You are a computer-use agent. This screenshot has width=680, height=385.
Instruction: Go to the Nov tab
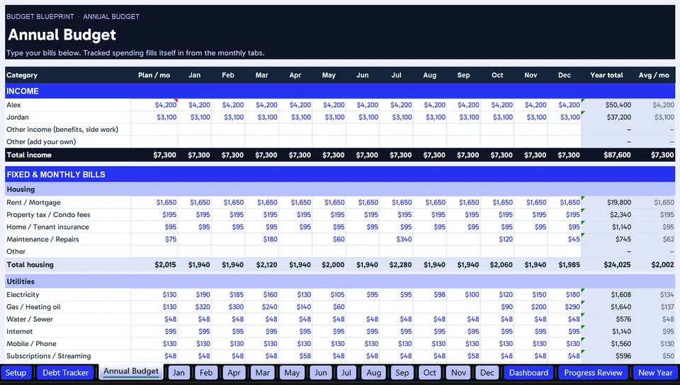(458, 373)
